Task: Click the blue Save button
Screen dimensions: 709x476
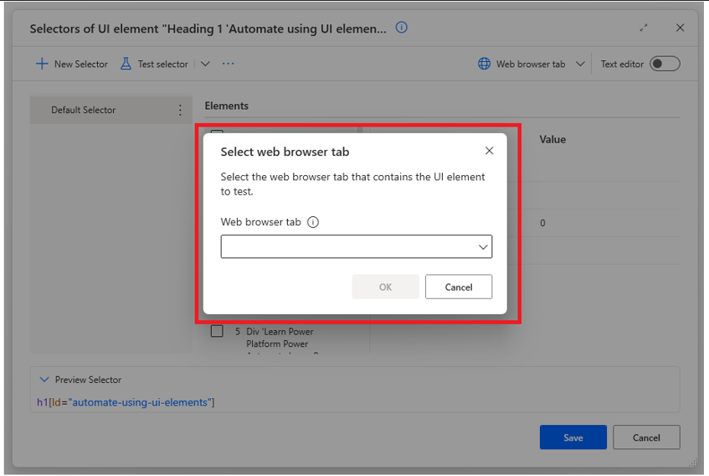Action: [573, 437]
